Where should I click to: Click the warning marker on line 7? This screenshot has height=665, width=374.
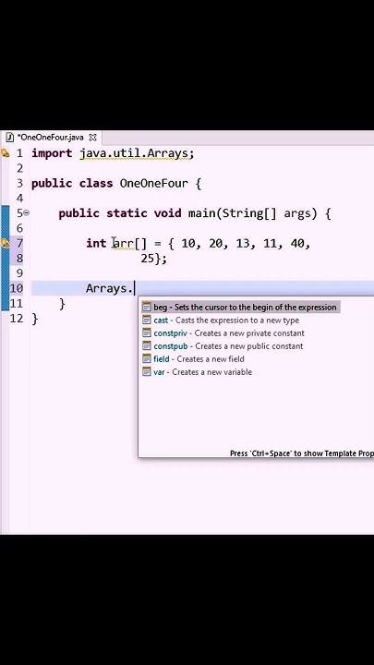click(x=6, y=244)
